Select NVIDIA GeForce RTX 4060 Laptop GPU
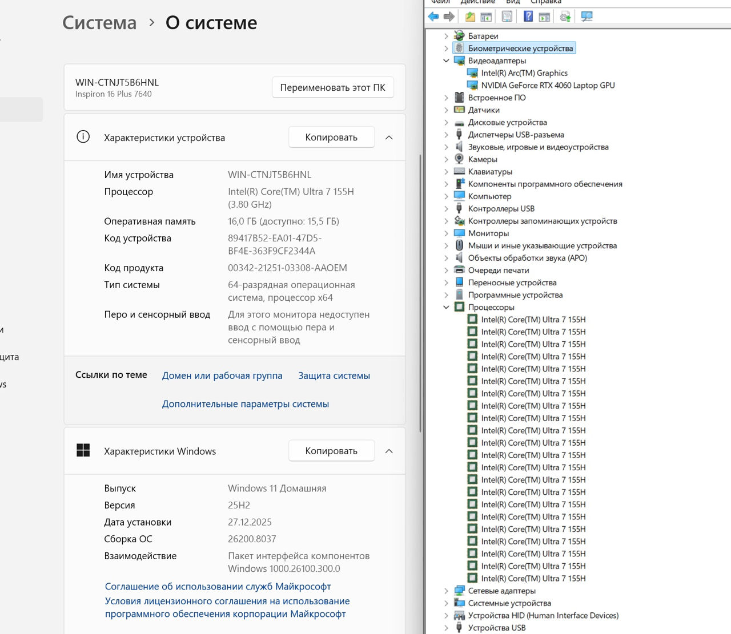This screenshot has width=731, height=634. click(x=548, y=86)
